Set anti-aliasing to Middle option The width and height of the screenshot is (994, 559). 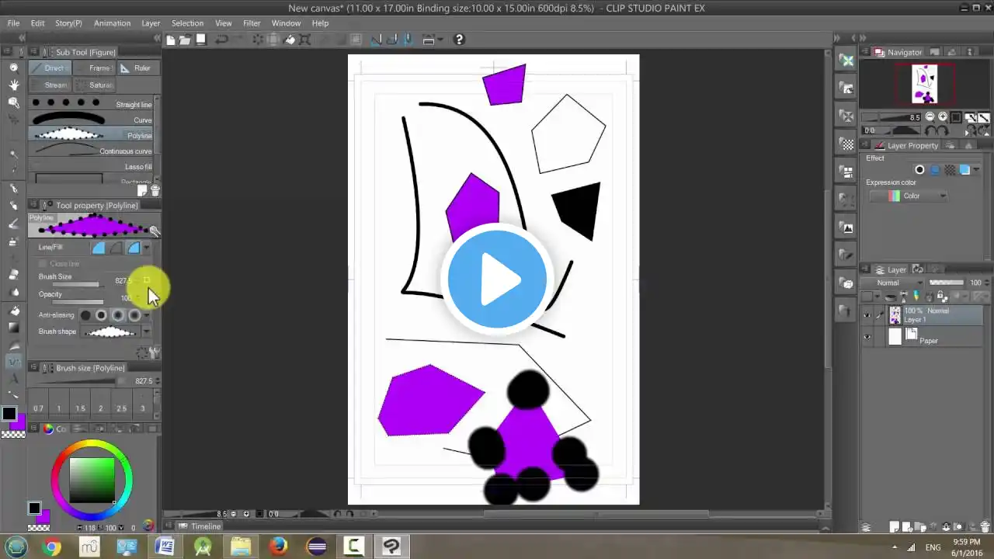click(x=118, y=315)
